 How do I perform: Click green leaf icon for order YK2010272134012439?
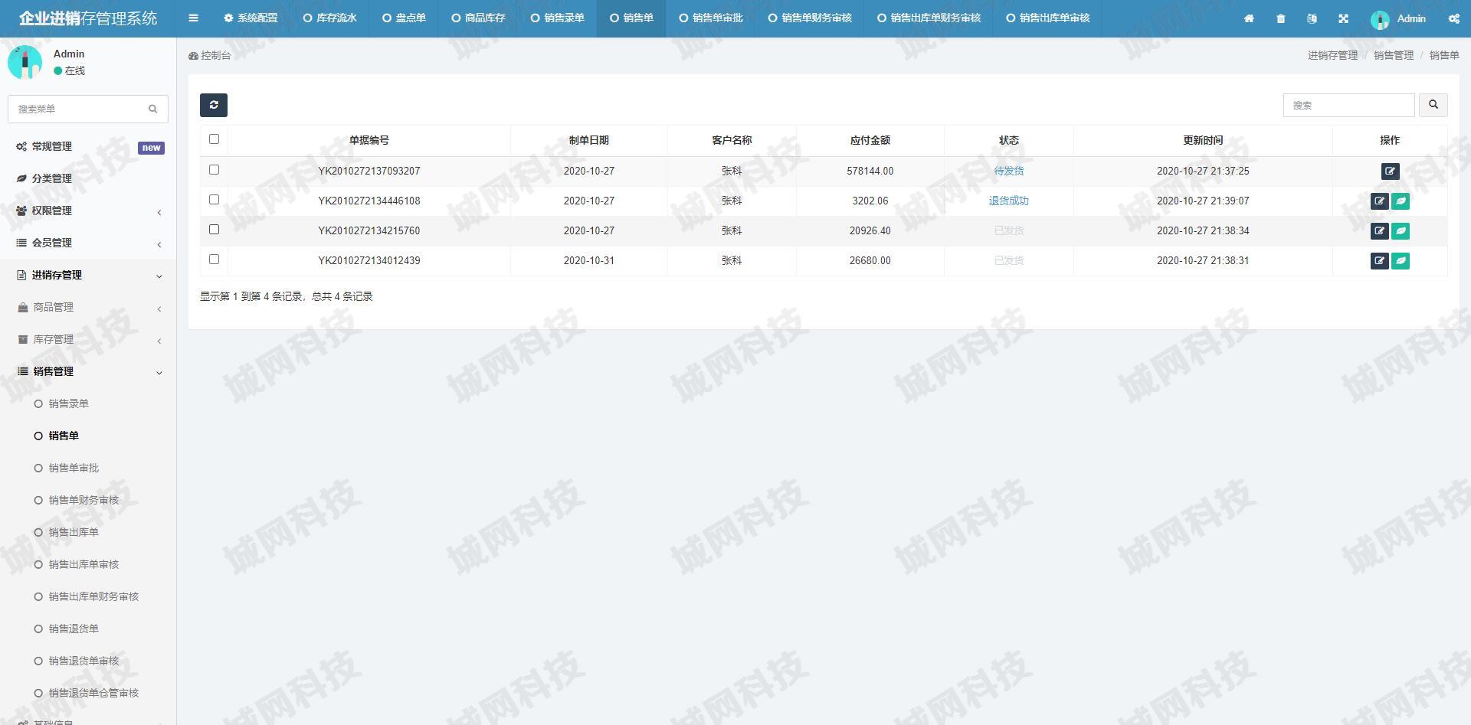1401,261
